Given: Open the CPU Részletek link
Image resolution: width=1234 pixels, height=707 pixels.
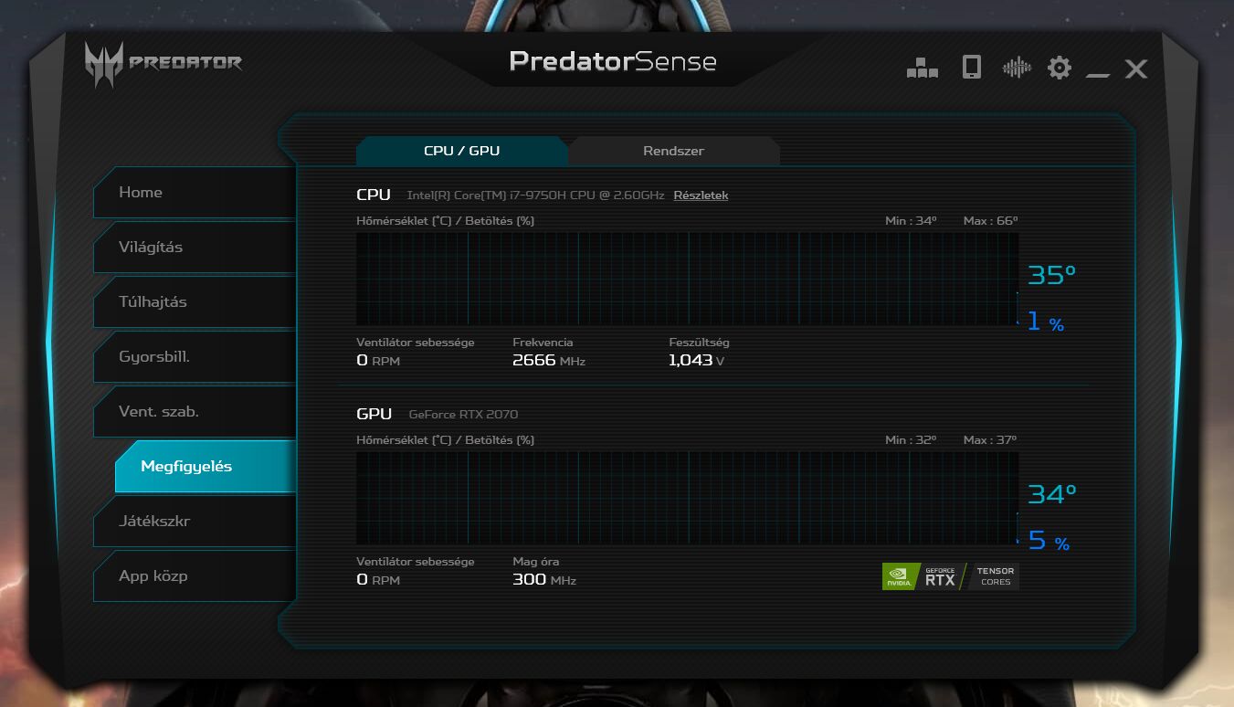Looking at the screenshot, I should (x=701, y=195).
